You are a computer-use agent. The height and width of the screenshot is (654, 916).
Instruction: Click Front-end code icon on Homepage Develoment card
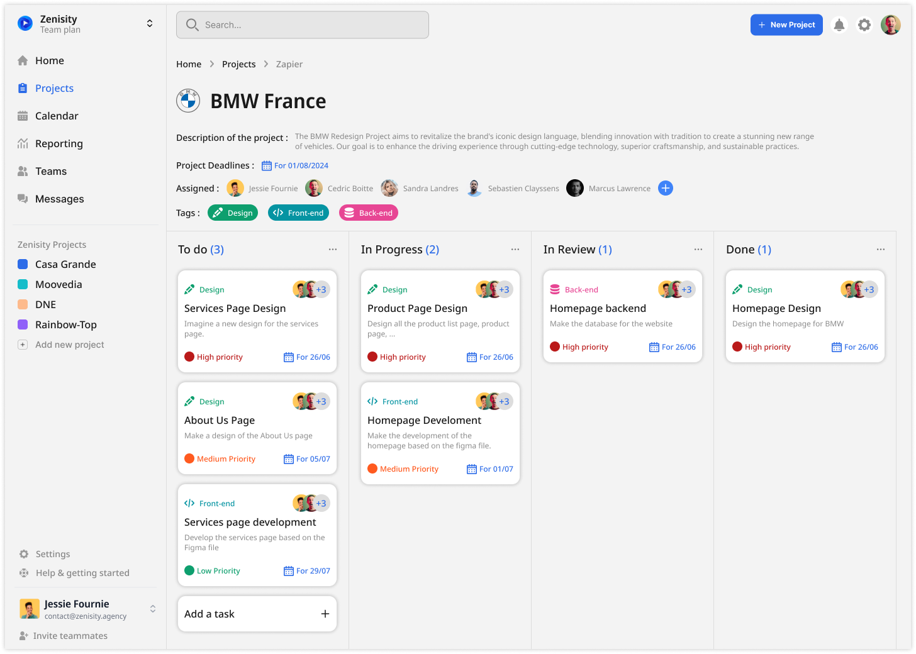click(x=372, y=402)
